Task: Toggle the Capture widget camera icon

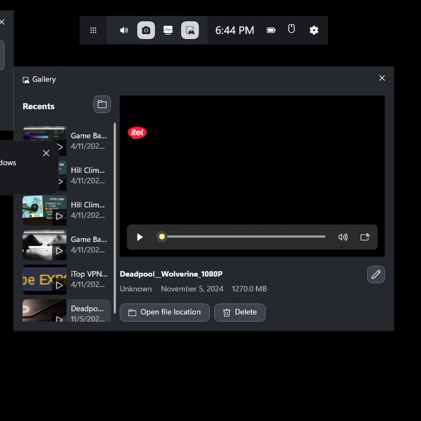Action: click(146, 30)
